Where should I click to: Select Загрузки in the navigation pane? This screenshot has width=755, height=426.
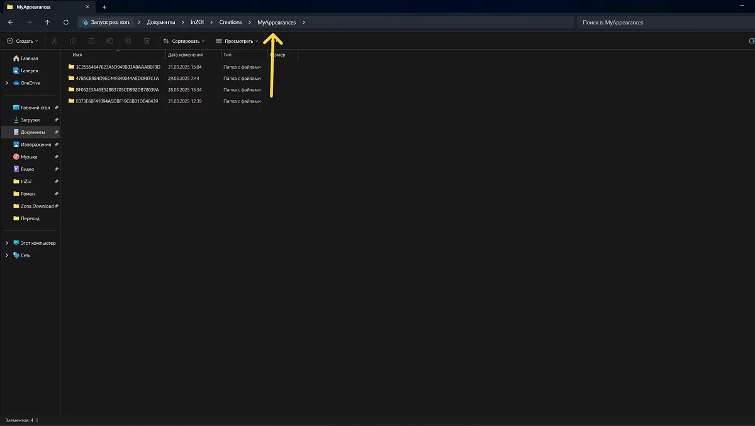[30, 120]
